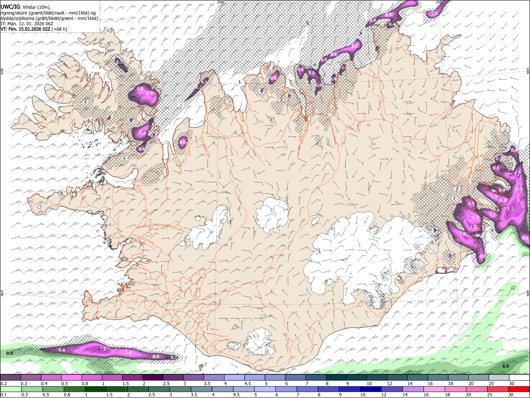Select the 5 light blue swatch in the lower rain scale
Viewport: 530px width, 398px height.
click(x=265, y=389)
